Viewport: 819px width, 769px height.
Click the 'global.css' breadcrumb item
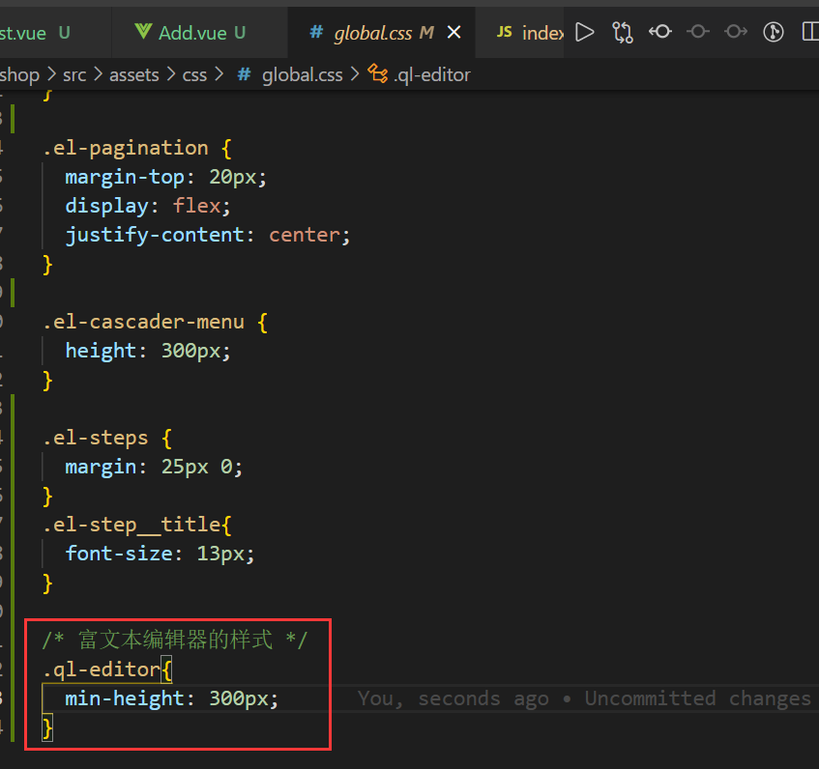pos(302,75)
